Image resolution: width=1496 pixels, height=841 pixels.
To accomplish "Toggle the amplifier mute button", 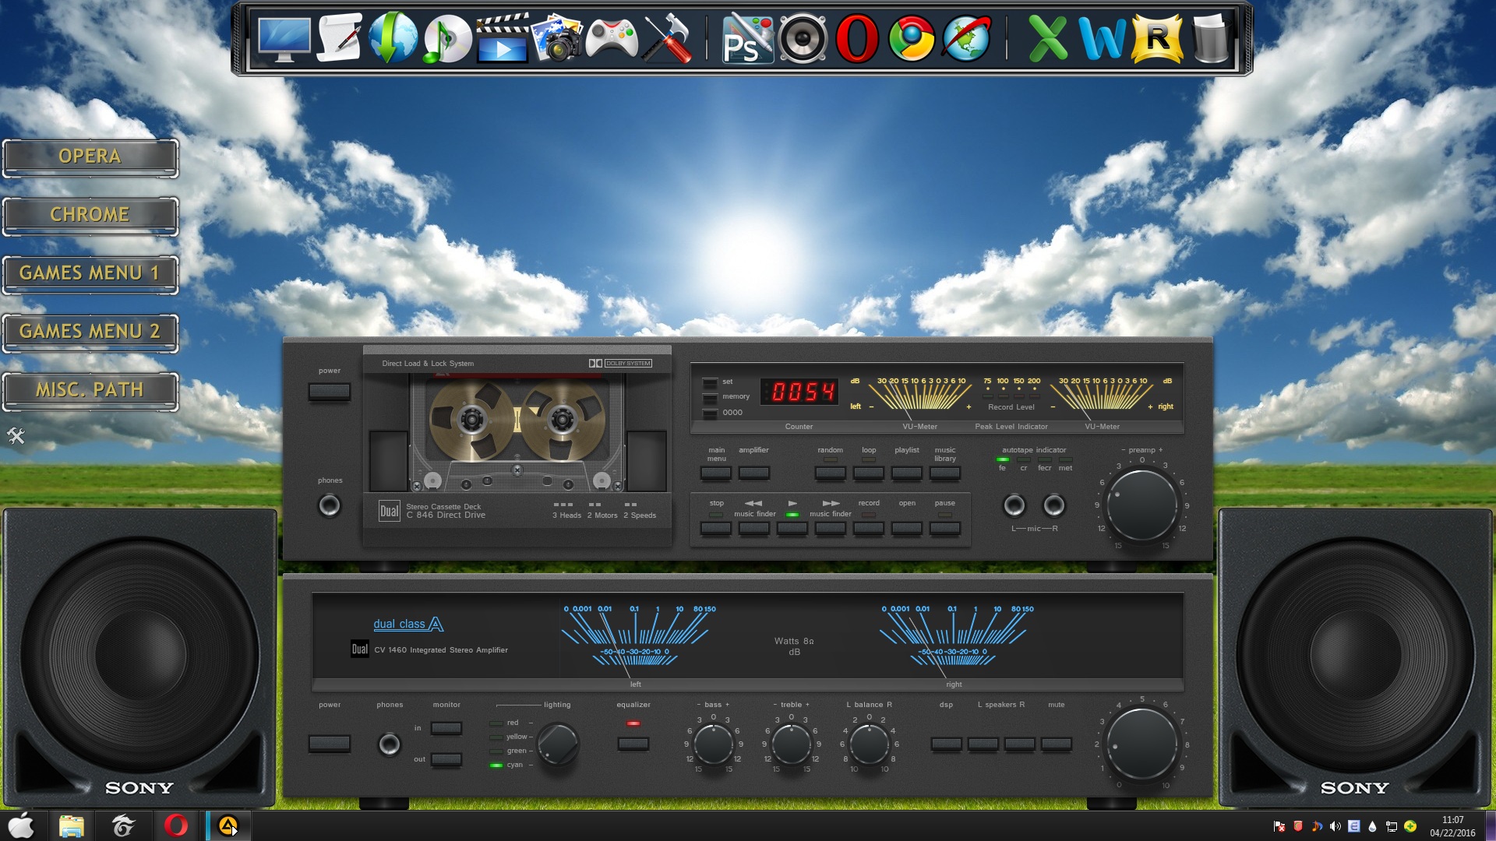I will 1056,744.
